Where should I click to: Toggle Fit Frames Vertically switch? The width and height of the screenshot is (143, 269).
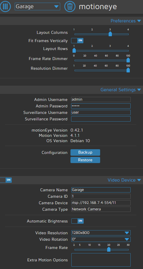tap(77, 41)
